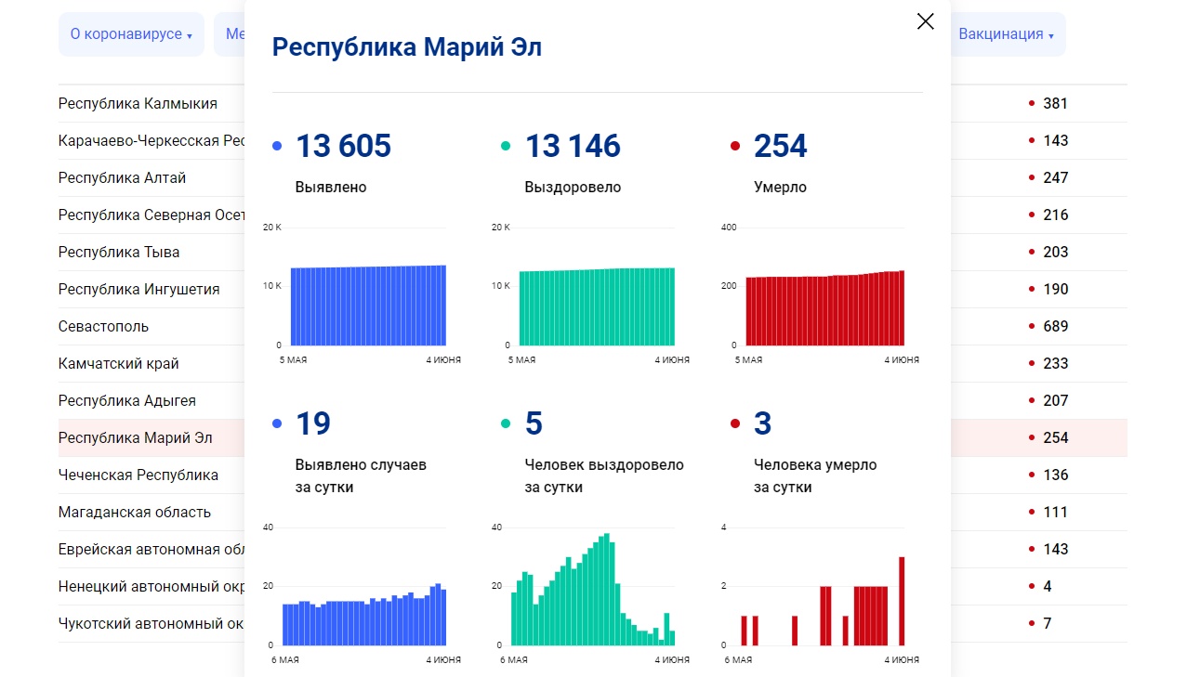This screenshot has height=677, width=1200.
Task: Select Республика Ингушетия in the list
Action: [x=138, y=289]
